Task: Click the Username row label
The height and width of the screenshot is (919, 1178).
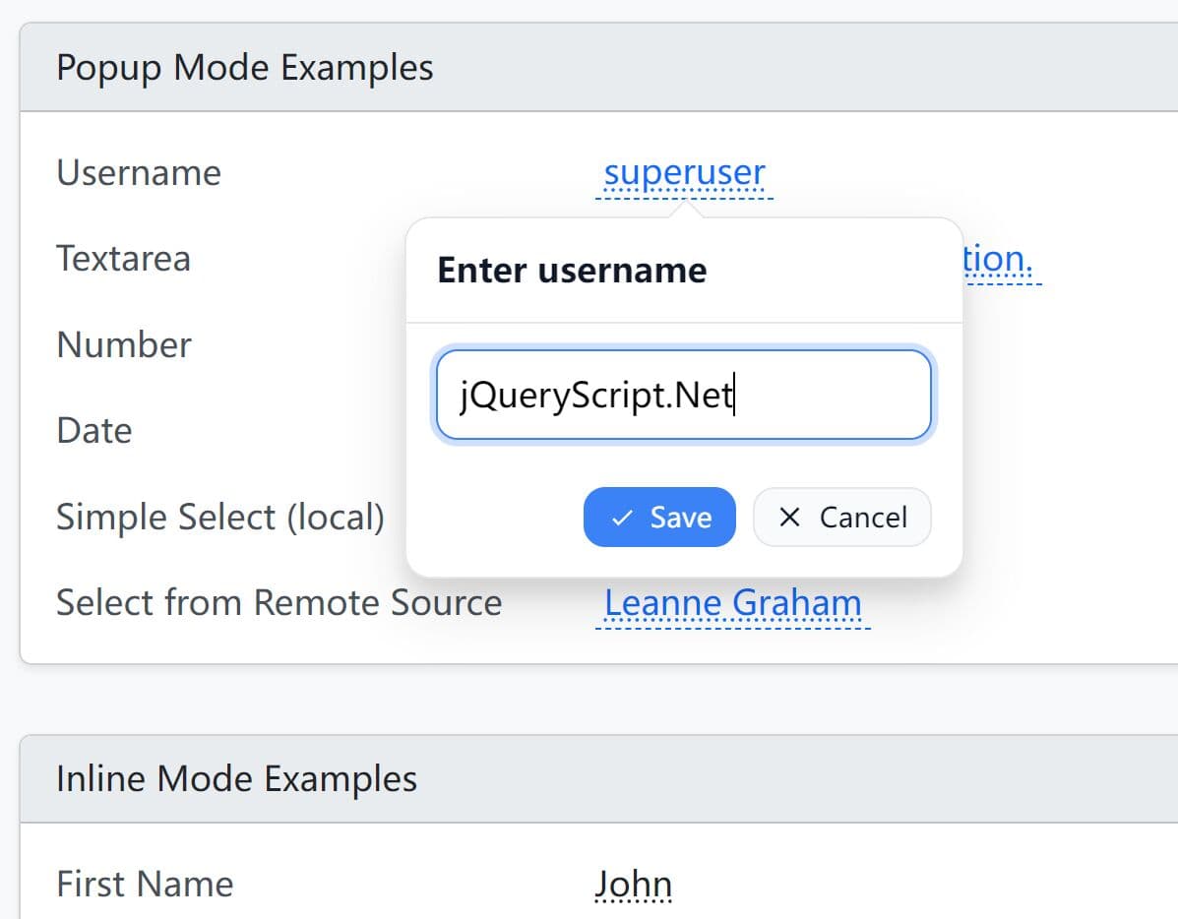Action: 138,173
